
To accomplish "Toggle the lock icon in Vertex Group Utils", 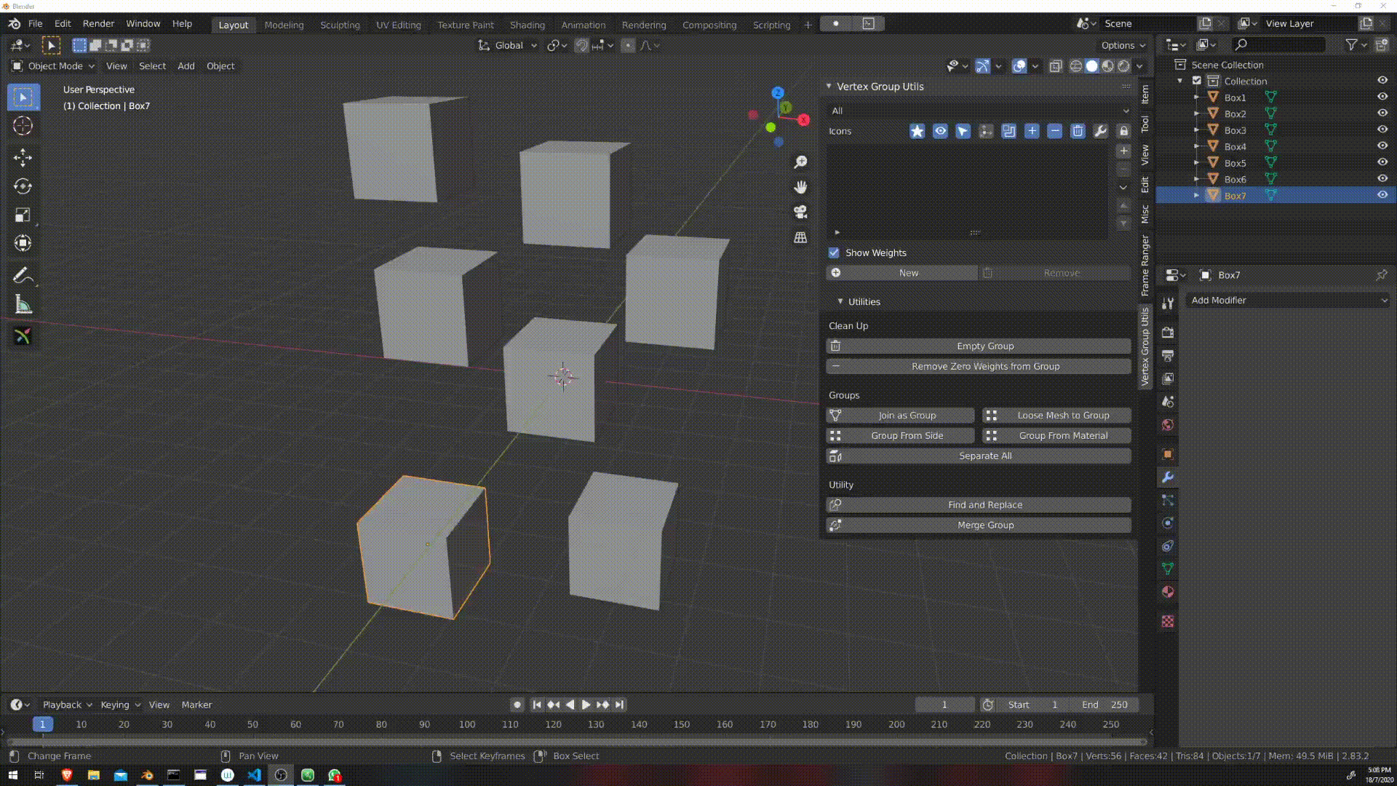I will [x=1123, y=131].
